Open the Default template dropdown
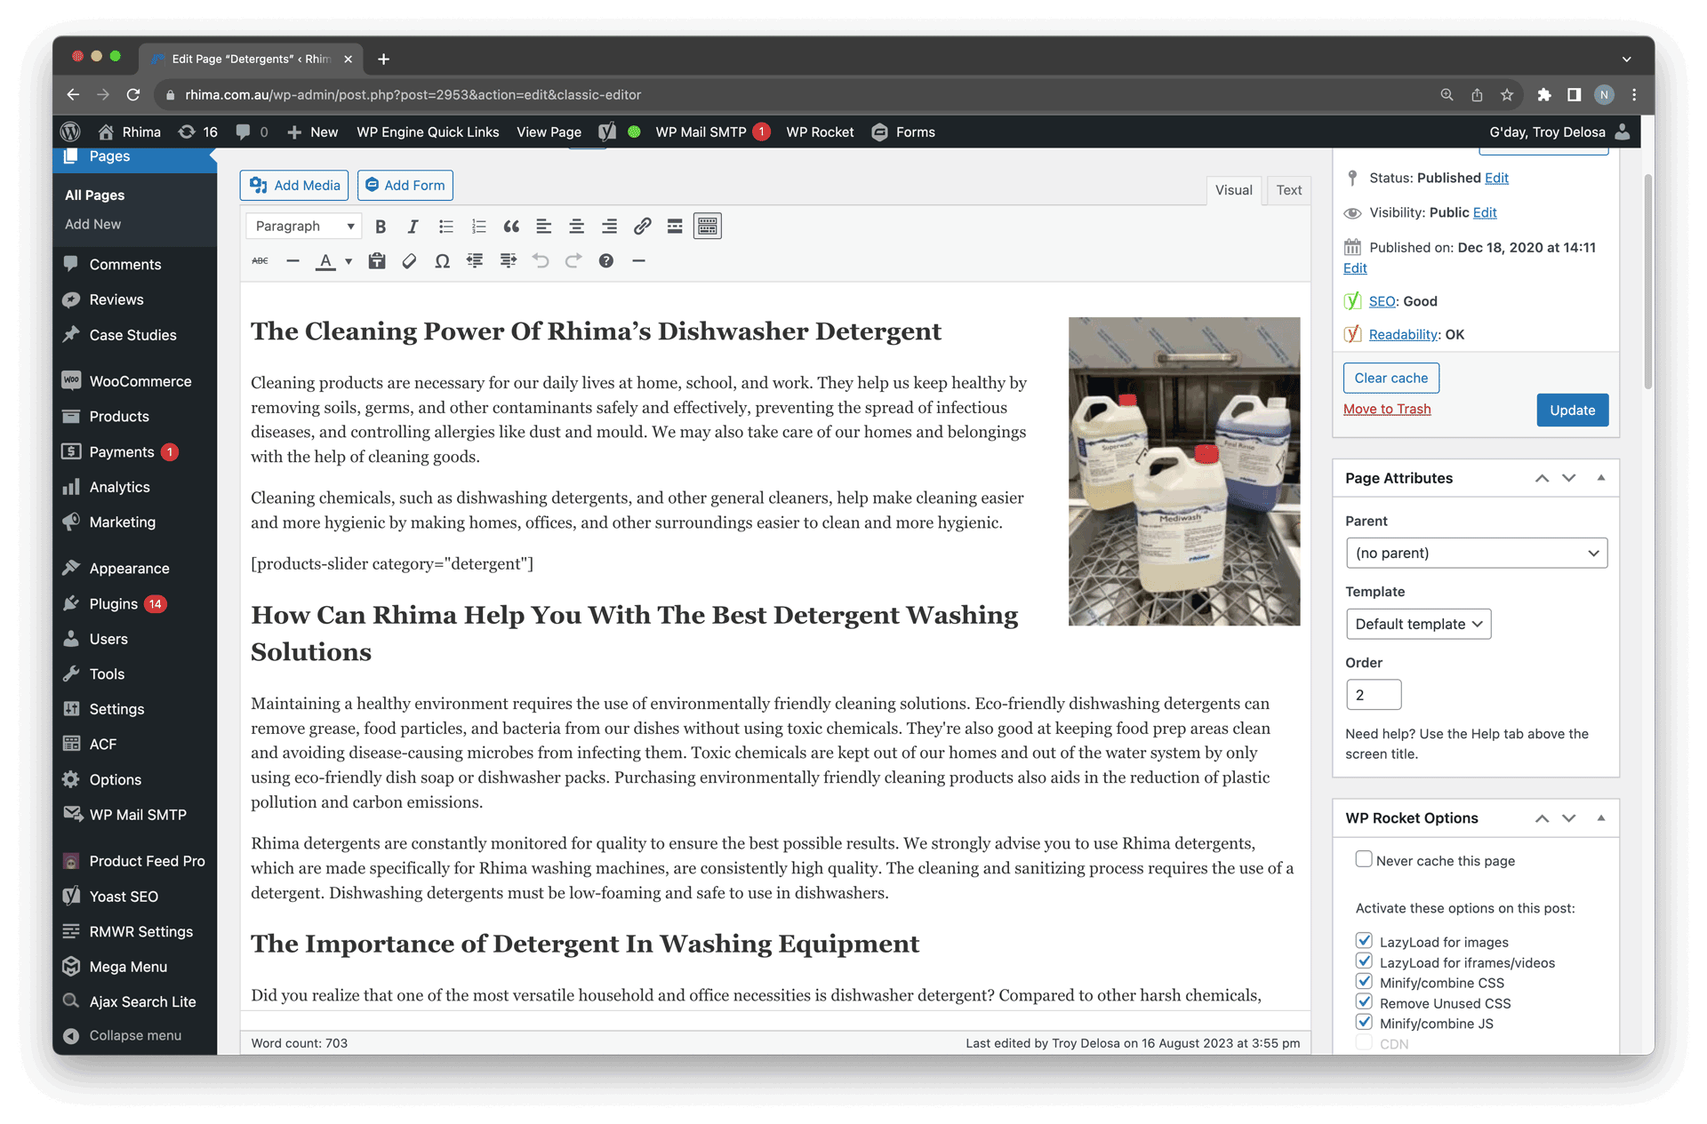 tap(1417, 624)
